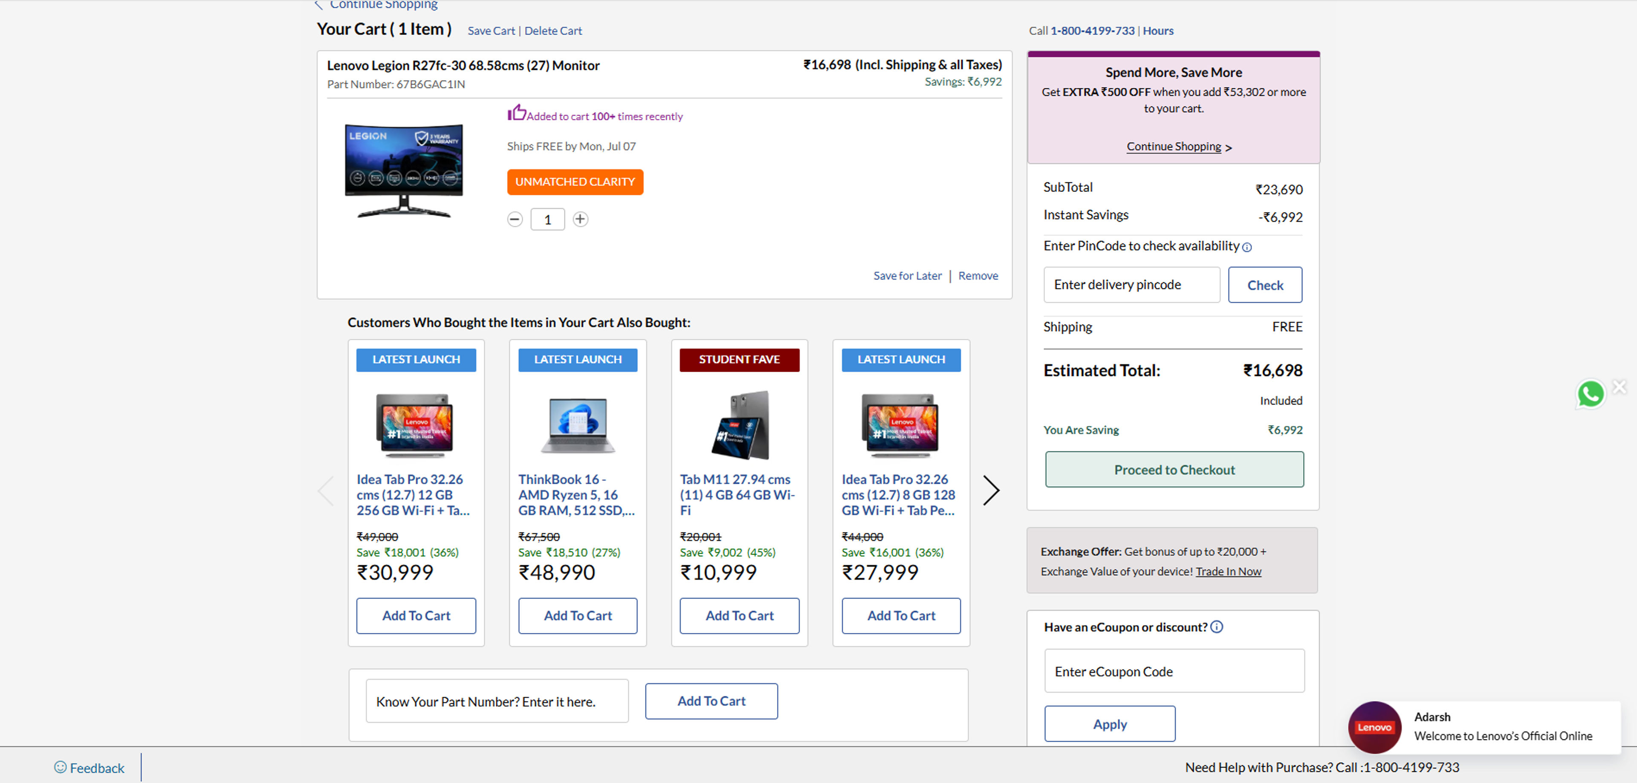The height and width of the screenshot is (783, 1637).
Task: Click the minus quantity decrease icon
Action: click(x=515, y=219)
